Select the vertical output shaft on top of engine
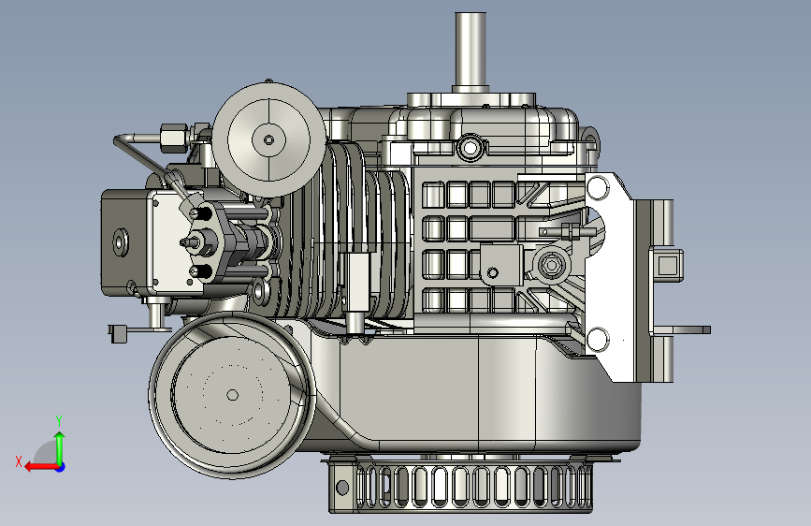The width and height of the screenshot is (811, 526). pos(471,51)
